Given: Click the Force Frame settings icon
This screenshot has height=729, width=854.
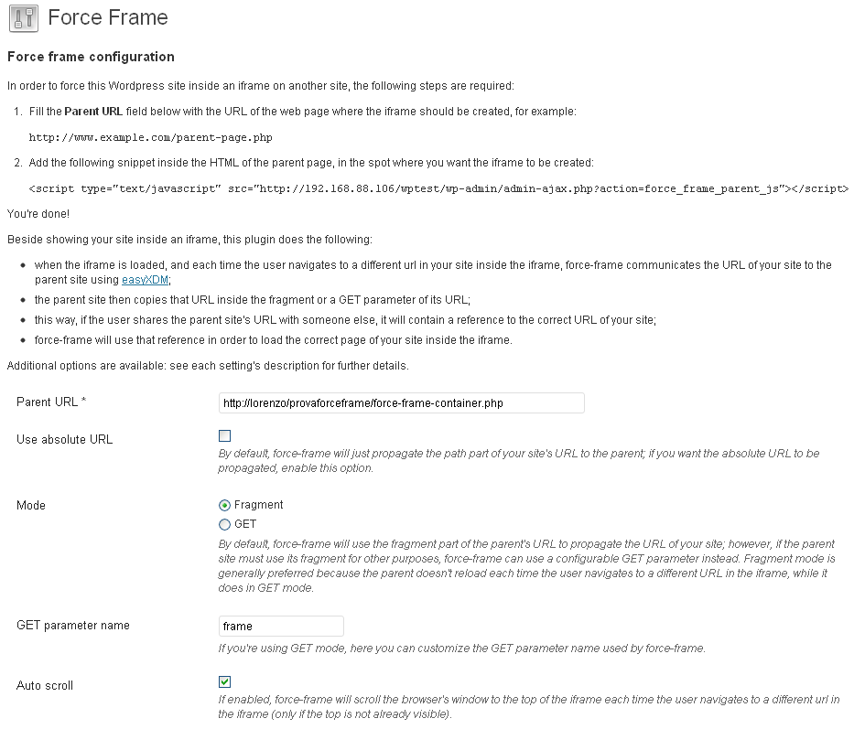Looking at the screenshot, I should pyautogui.click(x=24, y=18).
